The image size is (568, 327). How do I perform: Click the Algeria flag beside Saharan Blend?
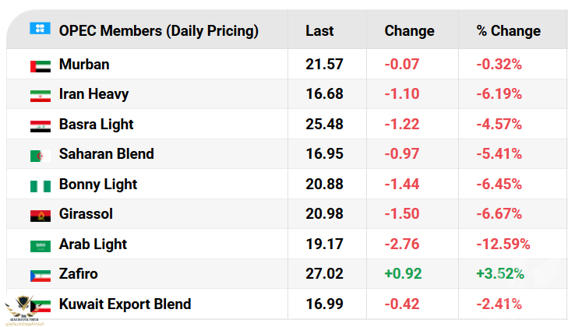[x=40, y=155]
